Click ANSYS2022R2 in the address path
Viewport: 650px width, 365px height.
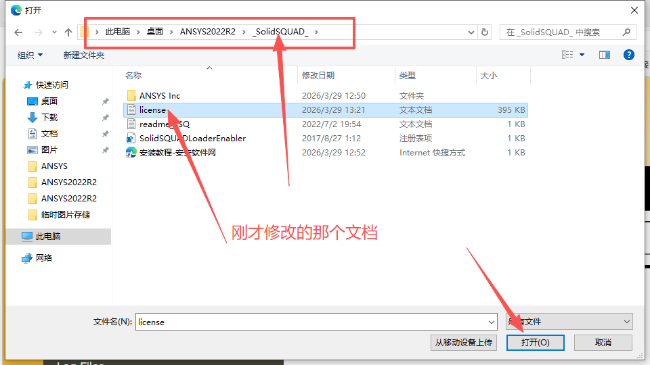(x=208, y=32)
